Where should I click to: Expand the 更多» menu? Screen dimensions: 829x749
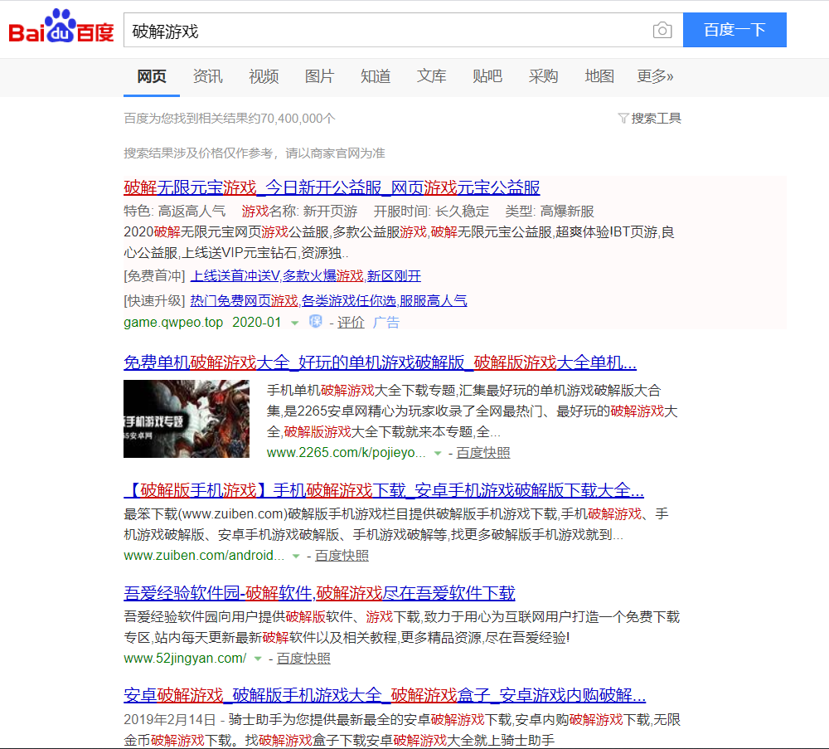(x=655, y=76)
